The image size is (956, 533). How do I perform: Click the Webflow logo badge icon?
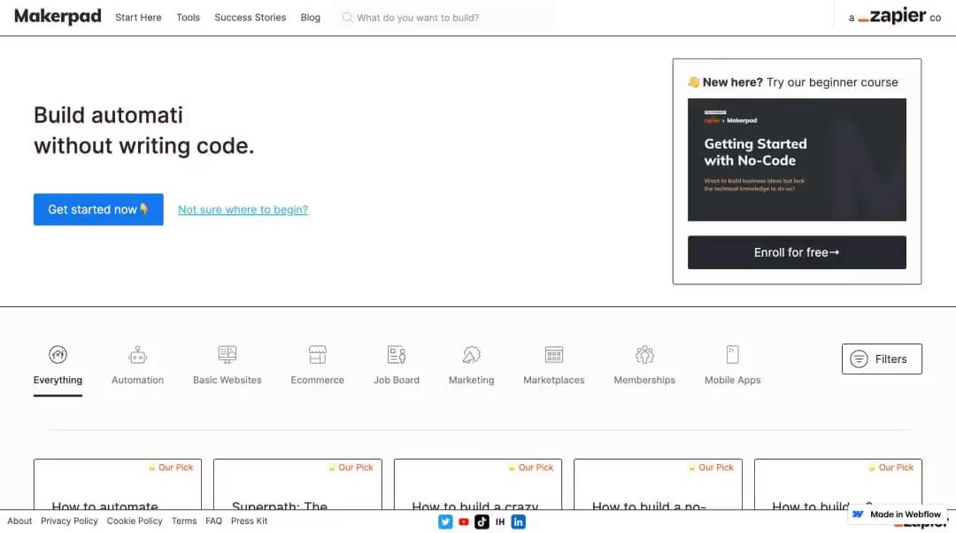coord(858,514)
